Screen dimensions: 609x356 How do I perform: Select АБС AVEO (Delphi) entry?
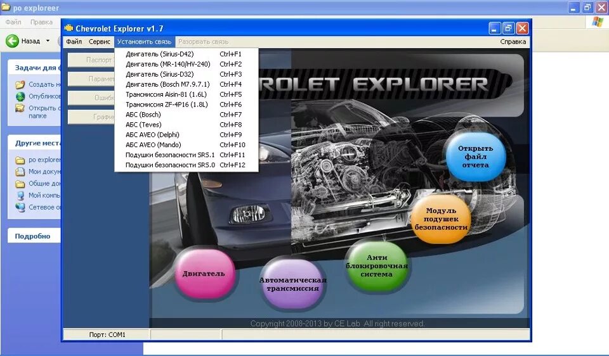(x=187, y=134)
